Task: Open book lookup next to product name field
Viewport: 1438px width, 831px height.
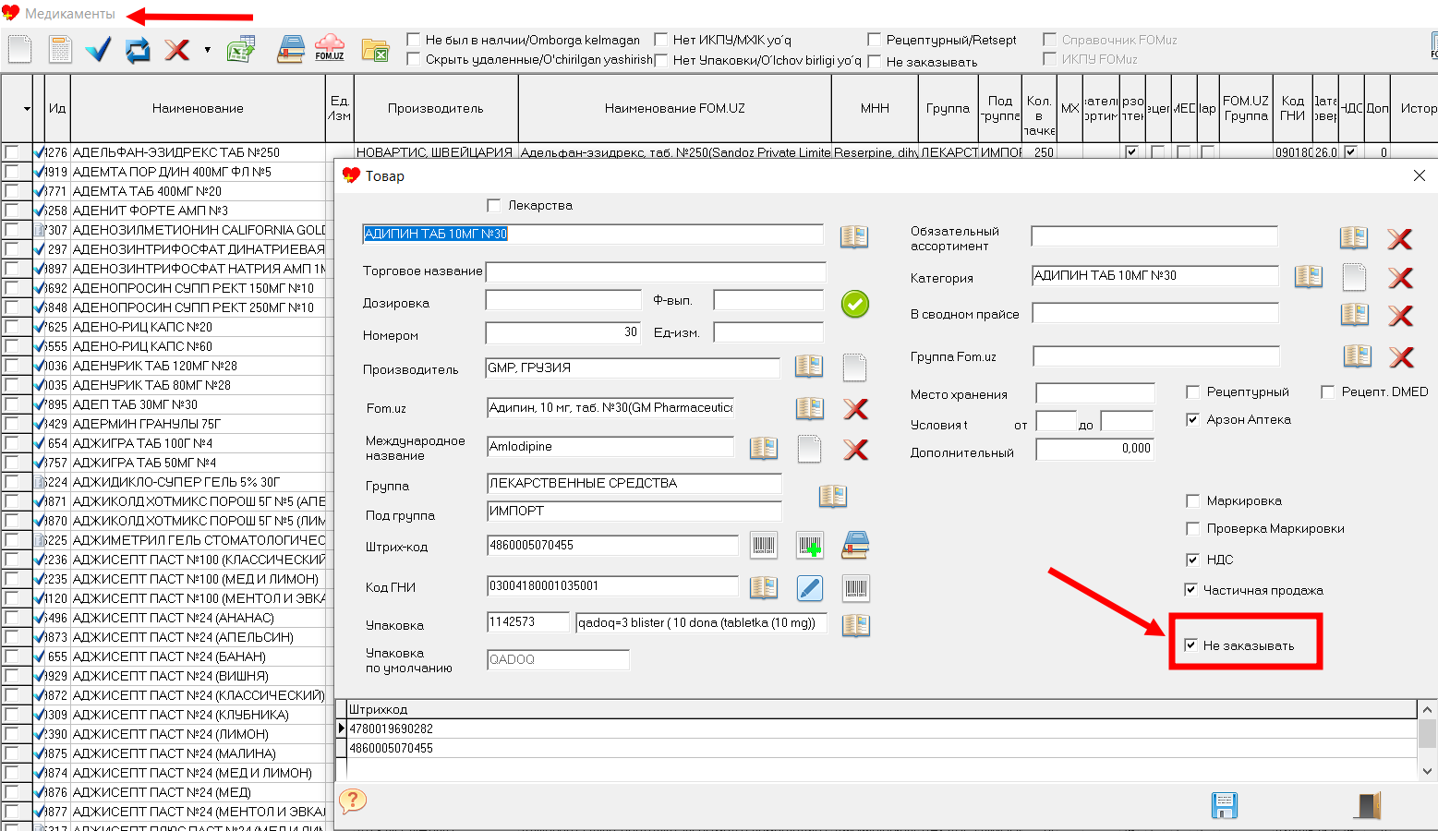Action: [854, 236]
